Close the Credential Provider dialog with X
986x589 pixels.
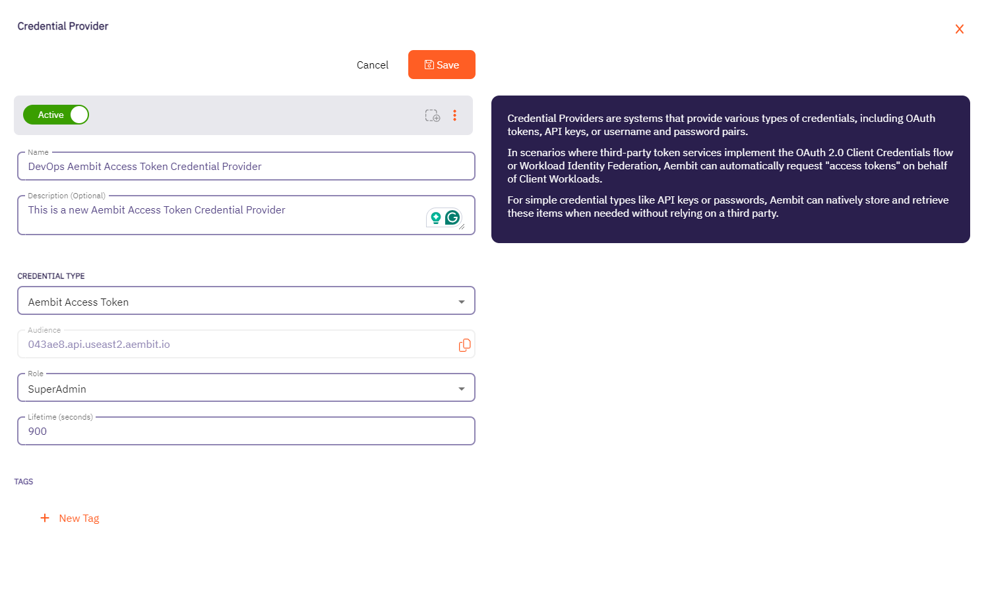(x=959, y=29)
